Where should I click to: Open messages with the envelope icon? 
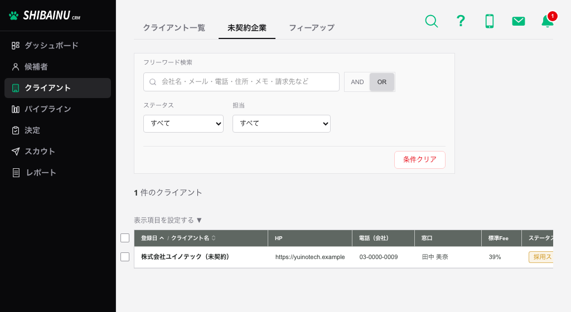(519, 21)
